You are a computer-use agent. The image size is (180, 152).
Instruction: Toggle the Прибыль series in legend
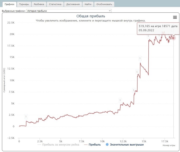(92, 145)
